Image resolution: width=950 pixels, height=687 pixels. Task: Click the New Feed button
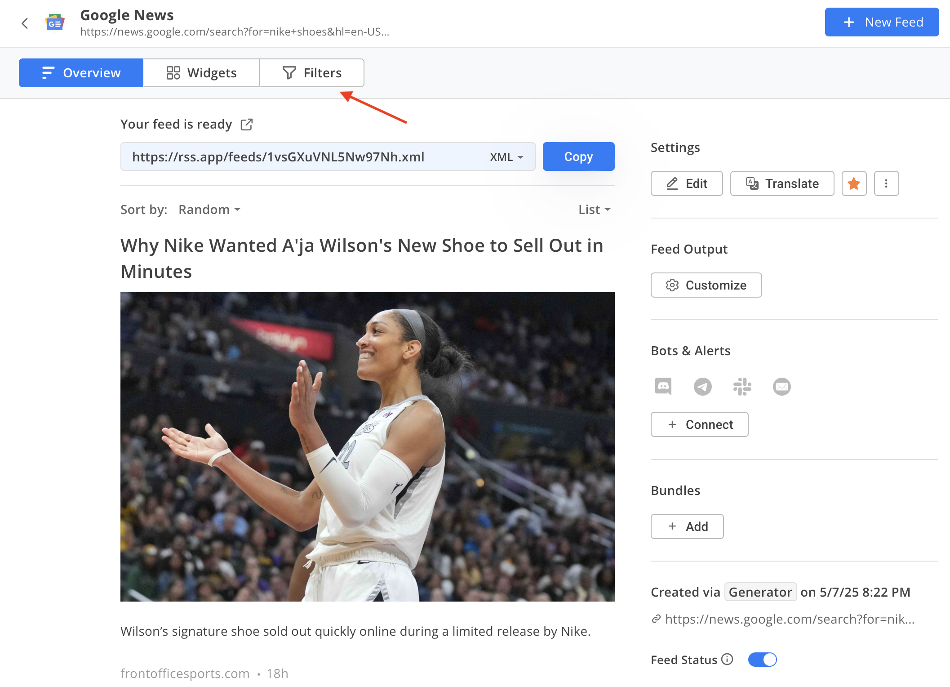coord(882,22)
